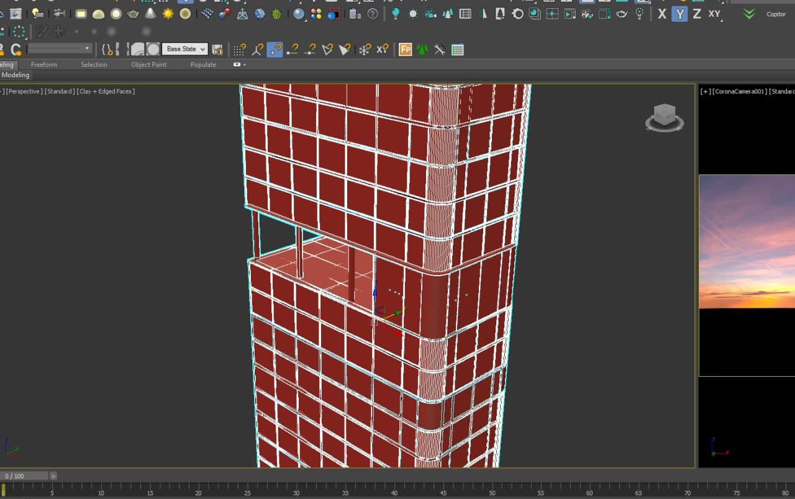This screenshot has width=795, height=499.
Task: Restrict transform to X axis
Action: tap(662, 14)
